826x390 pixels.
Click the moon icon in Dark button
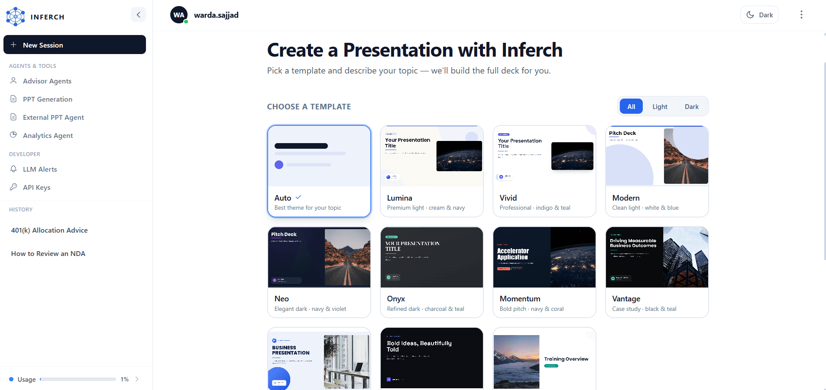[750, 15]
